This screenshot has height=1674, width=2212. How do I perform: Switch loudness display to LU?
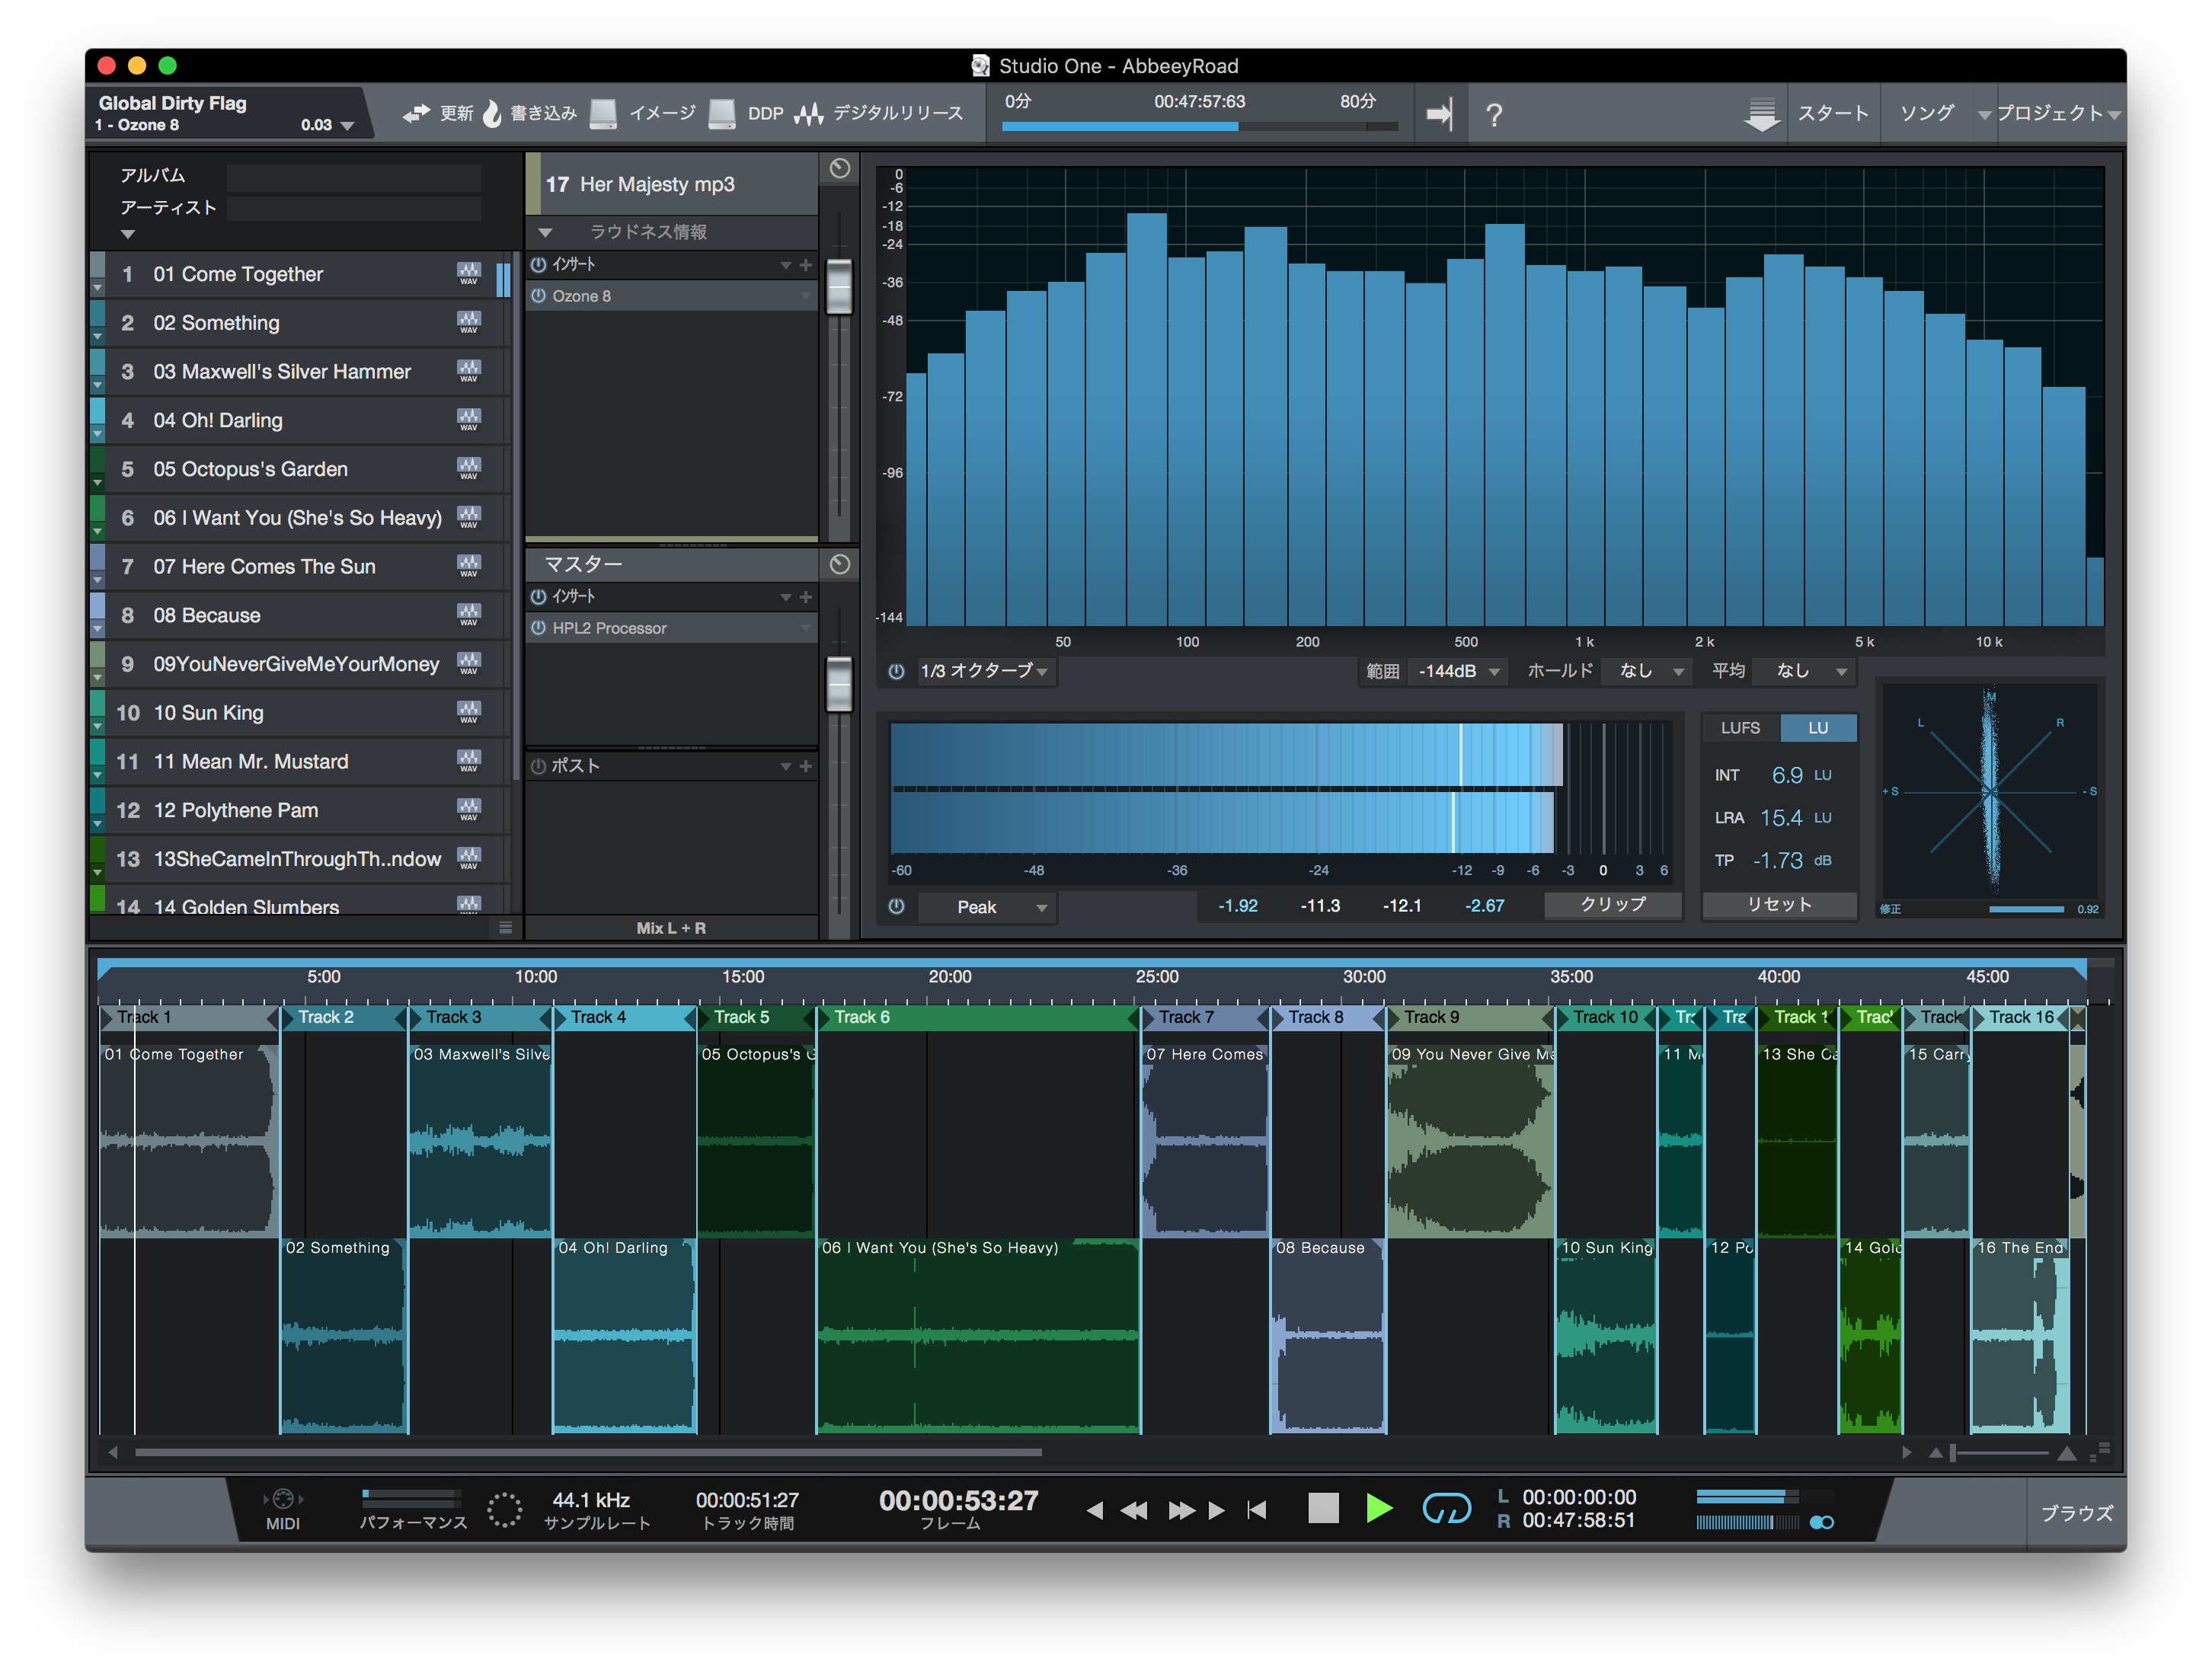click(1818, 728)
